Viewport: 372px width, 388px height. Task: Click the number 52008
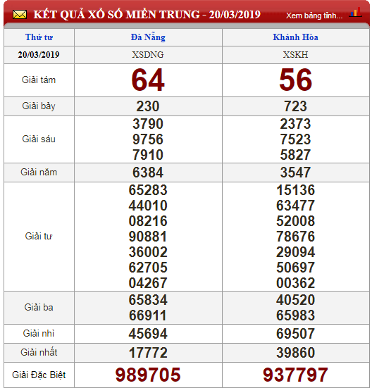coord(295,221)
